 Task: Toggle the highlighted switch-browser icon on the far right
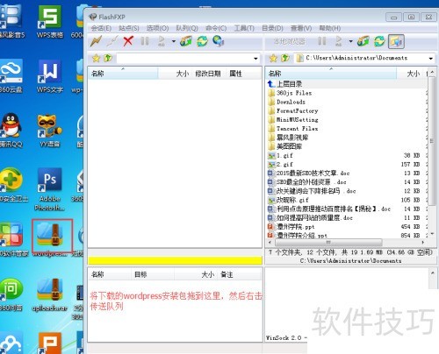point(396,41)
